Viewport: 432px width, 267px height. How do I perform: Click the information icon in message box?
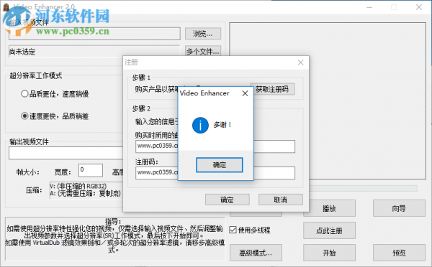click(x=200, y=126)
